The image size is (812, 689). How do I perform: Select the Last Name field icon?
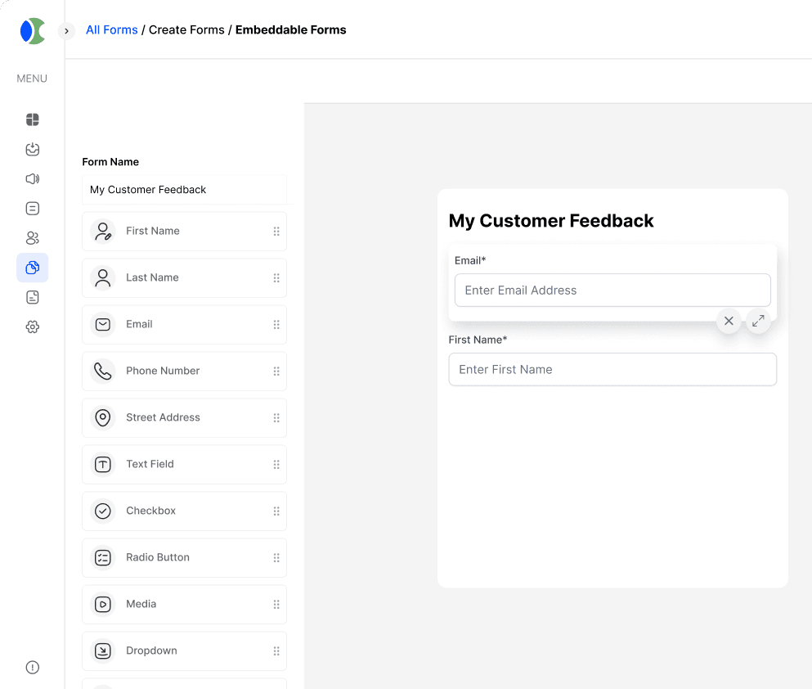pyautogui.click(x=103, y=277)
